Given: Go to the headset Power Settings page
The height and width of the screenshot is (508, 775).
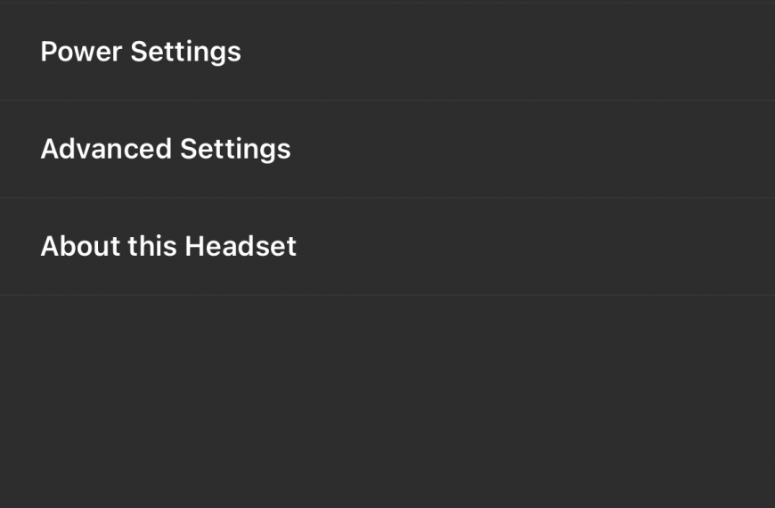Looking at the screenshot, I should (387, 52).
